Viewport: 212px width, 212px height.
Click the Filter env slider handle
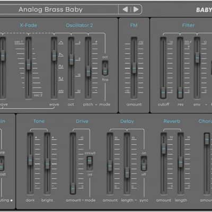click(x=197, y=58)
